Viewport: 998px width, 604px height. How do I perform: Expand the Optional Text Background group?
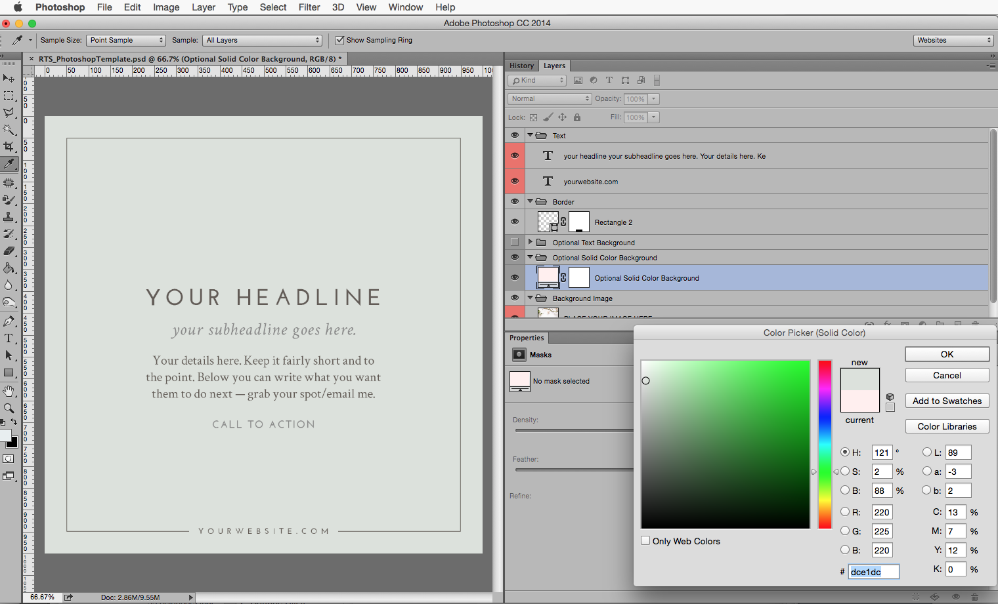click(x=531, y=242)
